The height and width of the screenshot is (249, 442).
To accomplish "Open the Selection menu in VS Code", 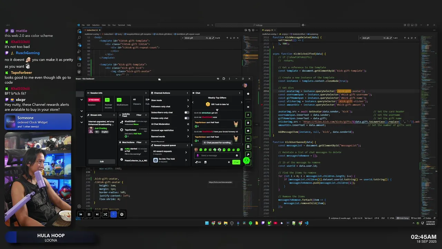I will [x=96, y=25].
